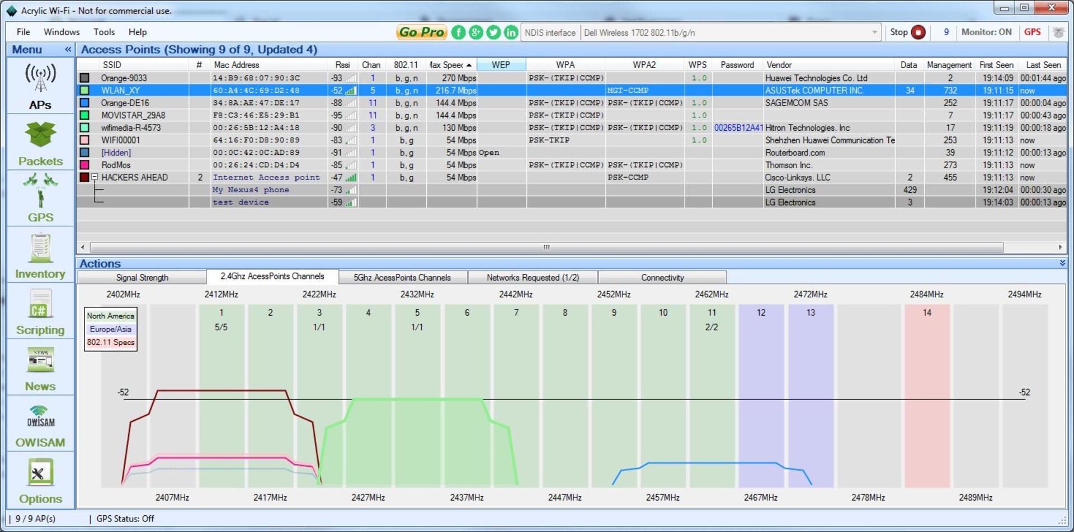Click the RodMos pink color swatch
The width and height of the screenshot is (1074, 532).
pyautogui.click(x=84, y=165)
